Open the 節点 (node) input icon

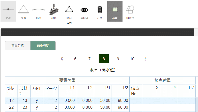point(8,11)
